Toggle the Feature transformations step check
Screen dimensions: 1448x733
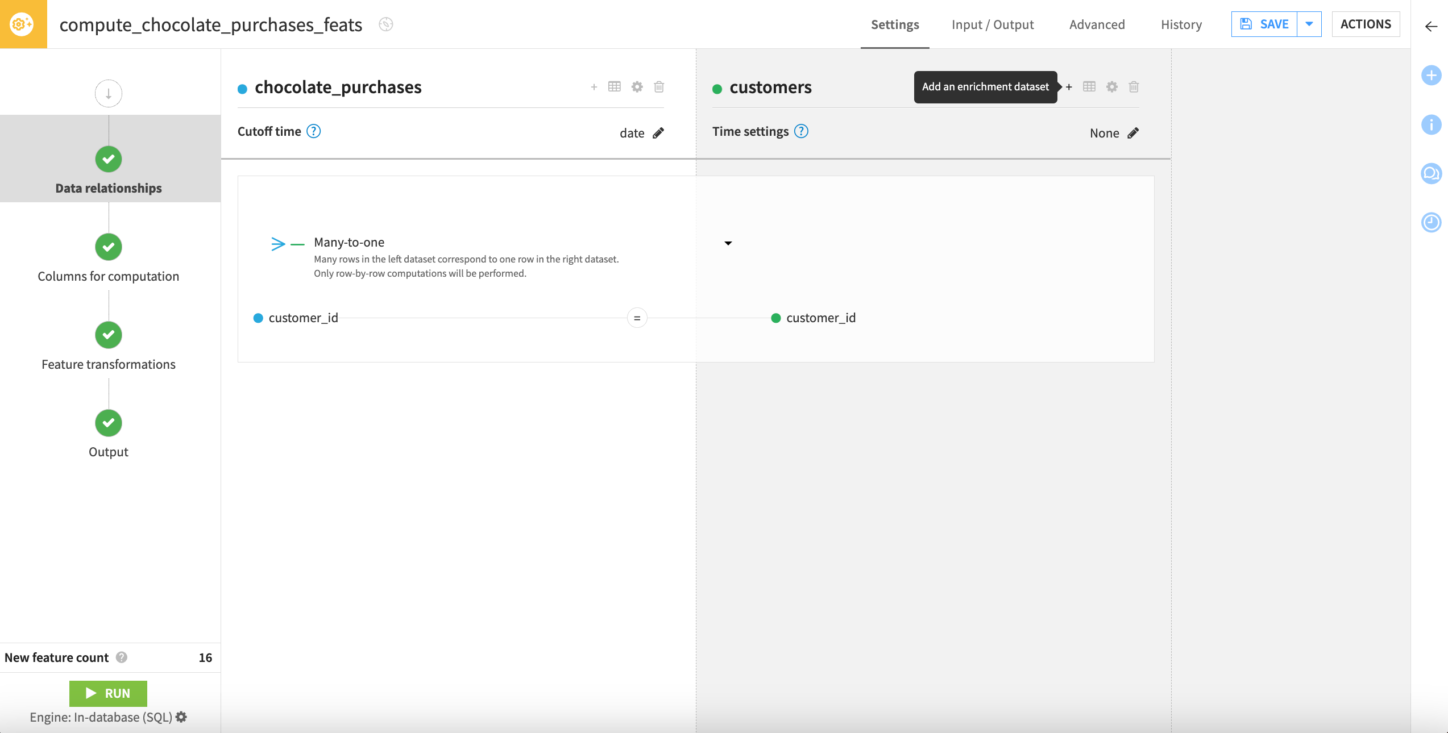coord(108,335)
